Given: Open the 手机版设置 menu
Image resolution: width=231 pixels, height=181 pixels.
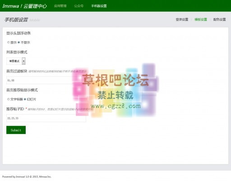Looking at the screenshot, I should (x=99, y=6).
